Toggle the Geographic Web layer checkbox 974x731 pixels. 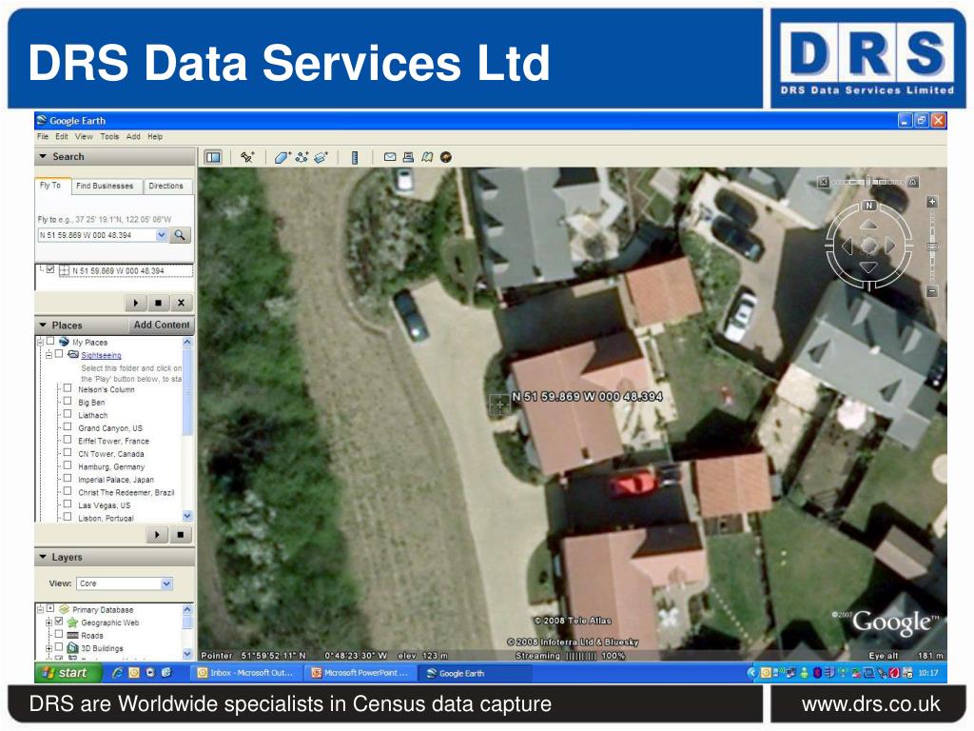(59, 622)
